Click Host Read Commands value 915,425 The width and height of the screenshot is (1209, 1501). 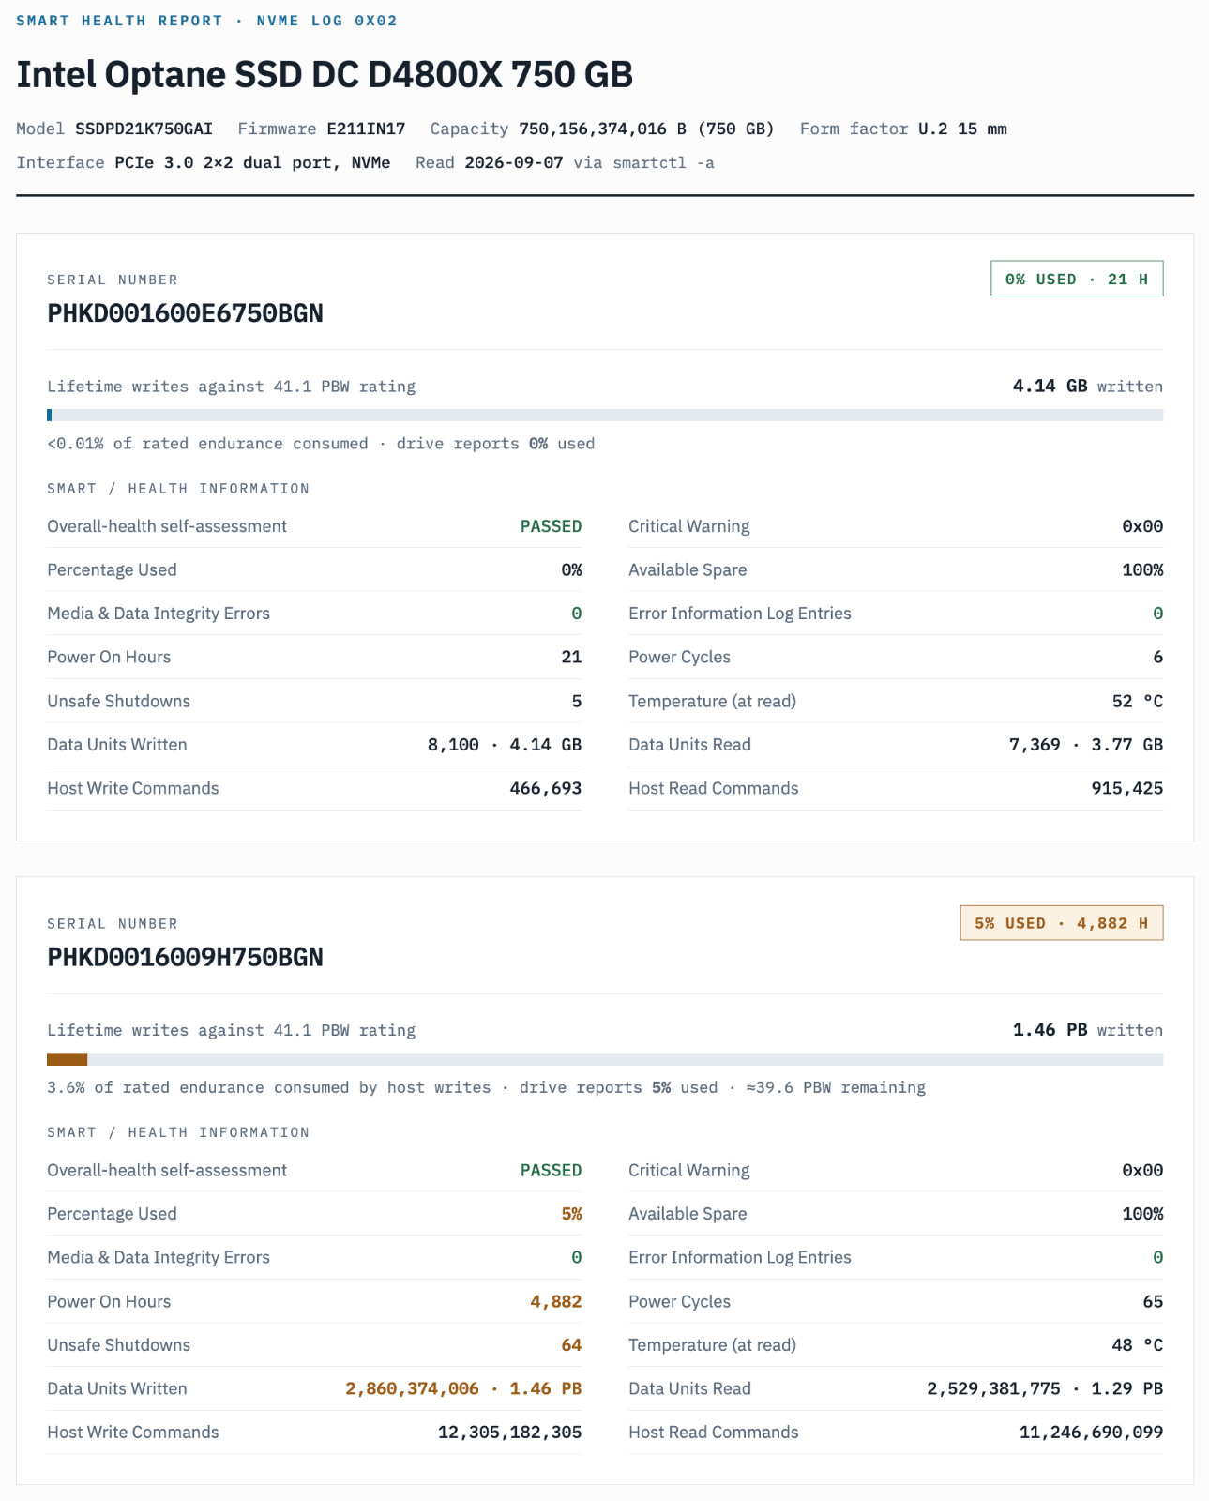click(x=1126, y=788)
